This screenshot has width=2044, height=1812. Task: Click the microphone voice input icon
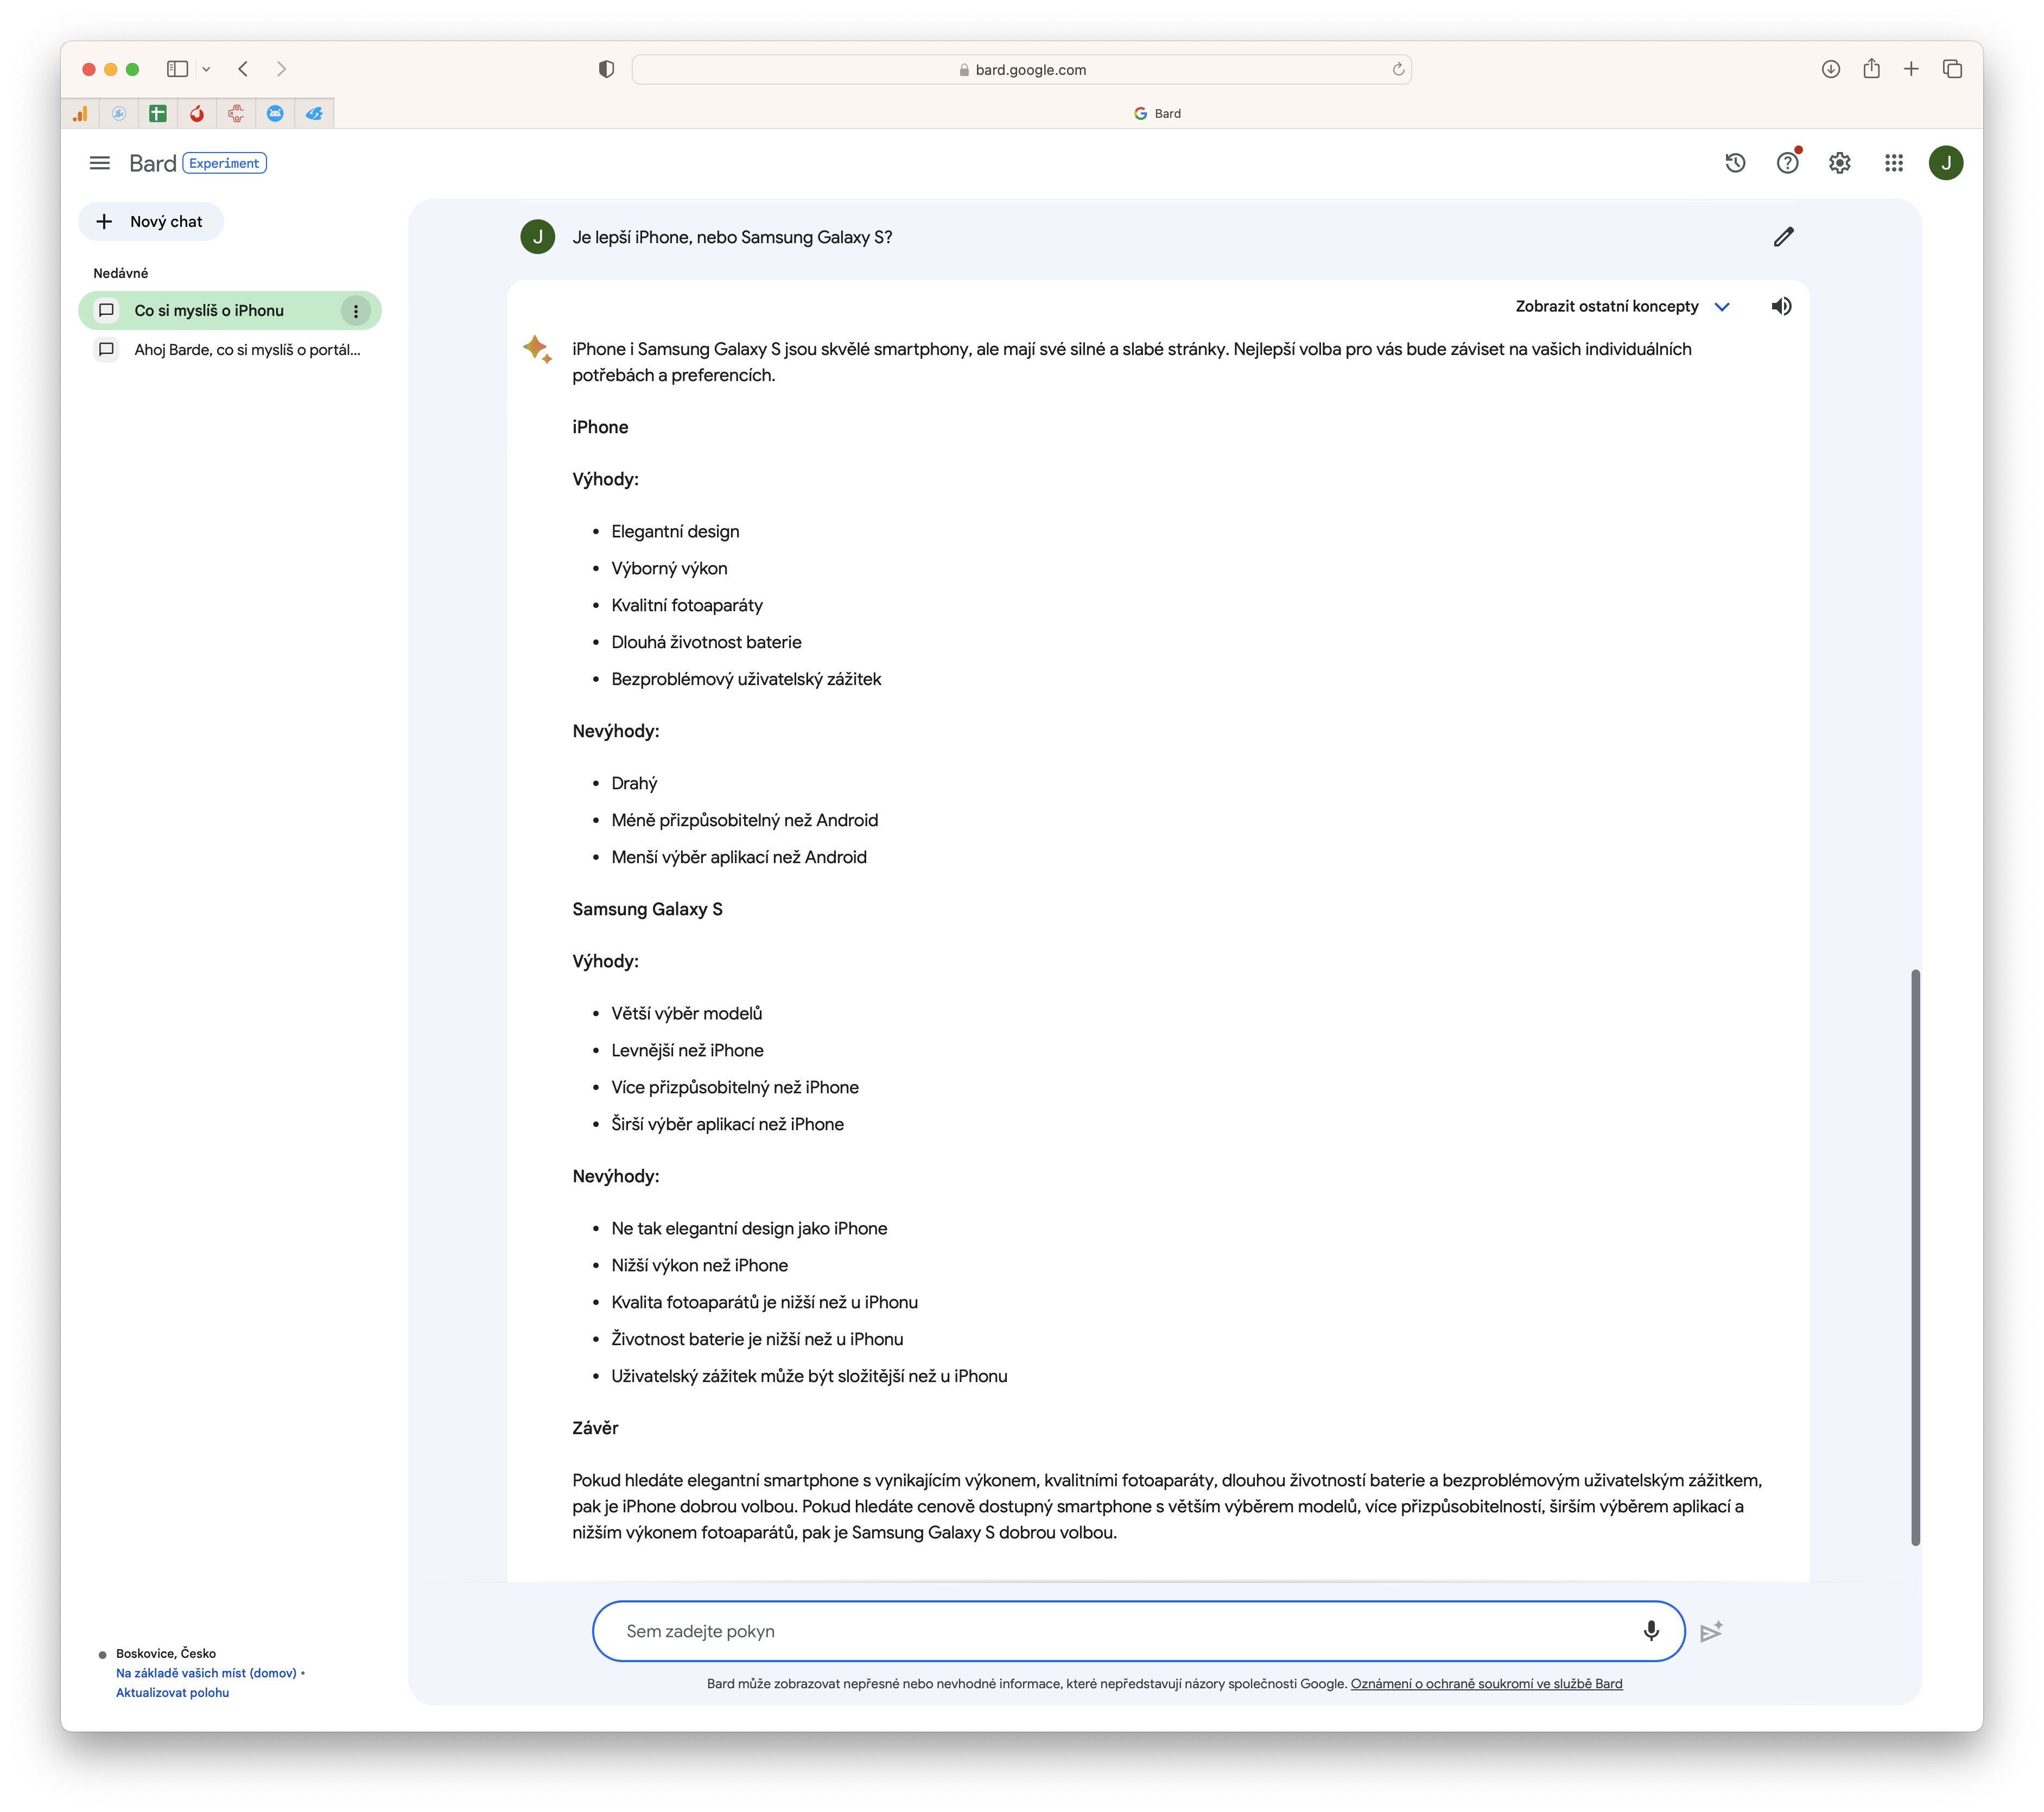1651,1631
